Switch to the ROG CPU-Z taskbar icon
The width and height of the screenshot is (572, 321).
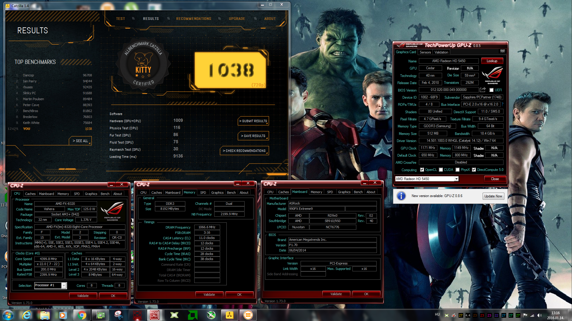(154, 315)
